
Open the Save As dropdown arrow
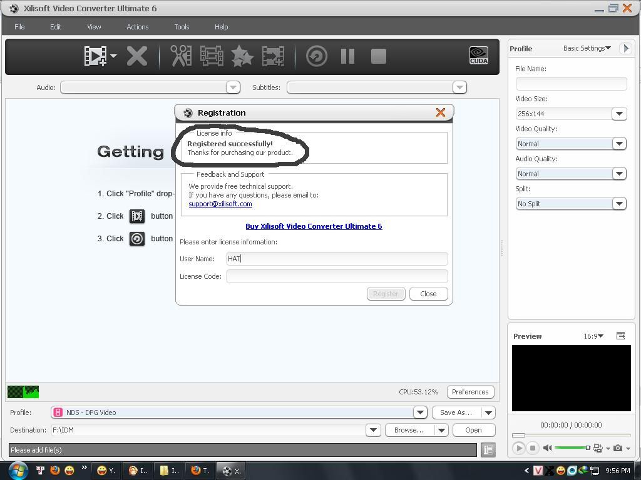pos(488,412)
